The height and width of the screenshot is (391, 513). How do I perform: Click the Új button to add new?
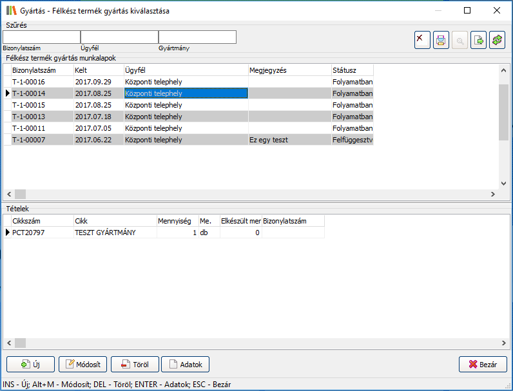pos(30,365)
